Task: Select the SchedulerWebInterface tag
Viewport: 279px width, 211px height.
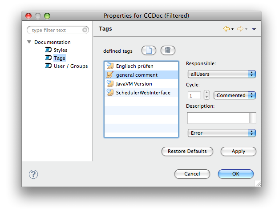Action: click(141, 93)
